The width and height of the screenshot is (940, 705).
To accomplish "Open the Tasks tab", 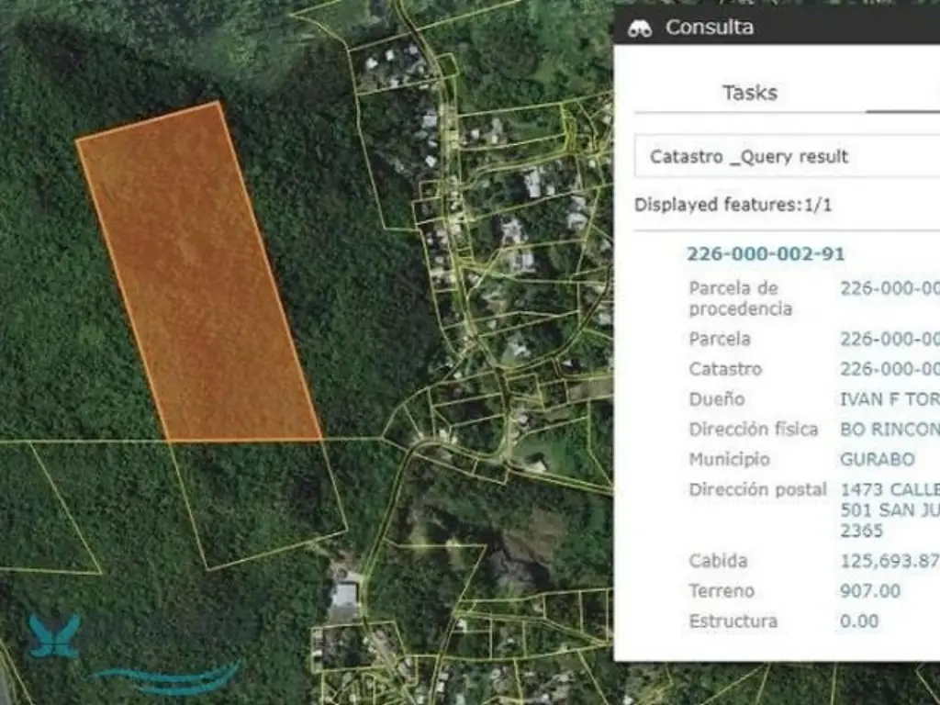I will tap(749, 93).
